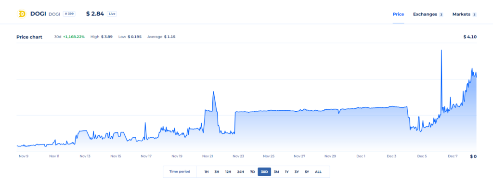This screenshot has width=493, height=182.
Task: Click the active 30D period button
Action: pos(264,171)
